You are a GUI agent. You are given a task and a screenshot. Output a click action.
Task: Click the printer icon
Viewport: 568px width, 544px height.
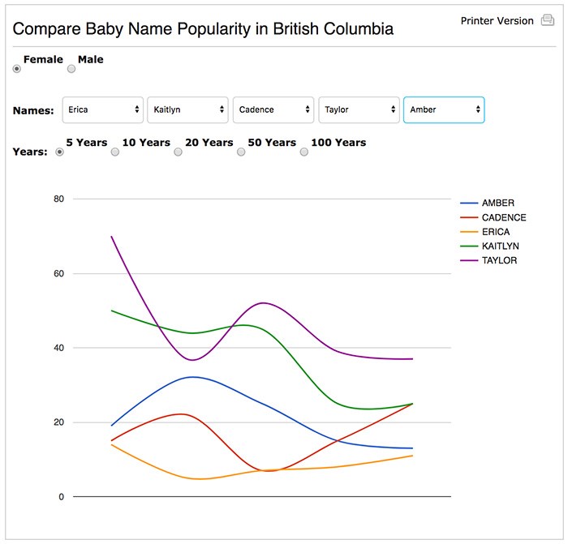(x=548, y=20)
